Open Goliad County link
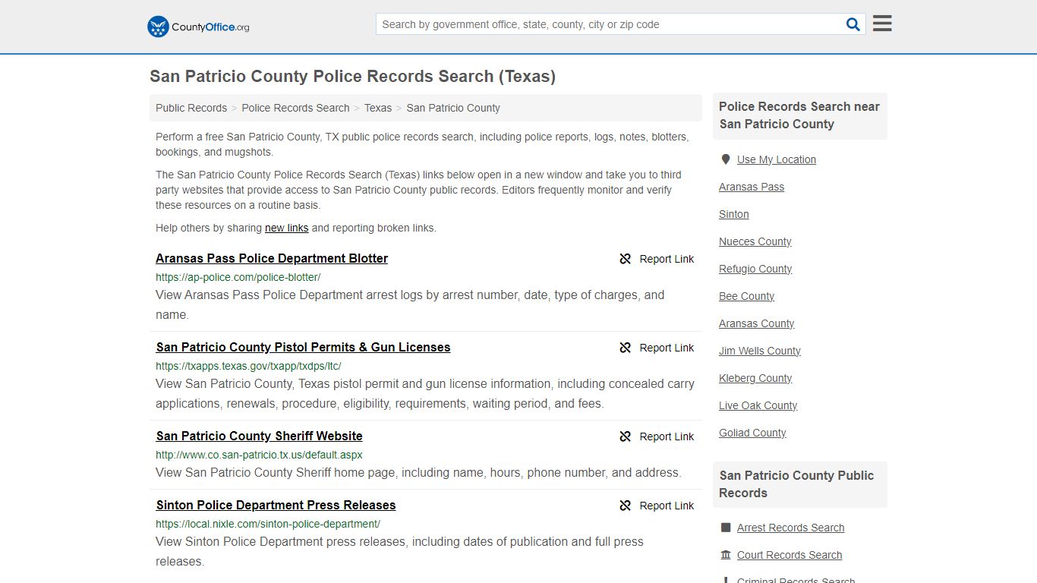This screenshot has width=1037, height=583. 753,433
